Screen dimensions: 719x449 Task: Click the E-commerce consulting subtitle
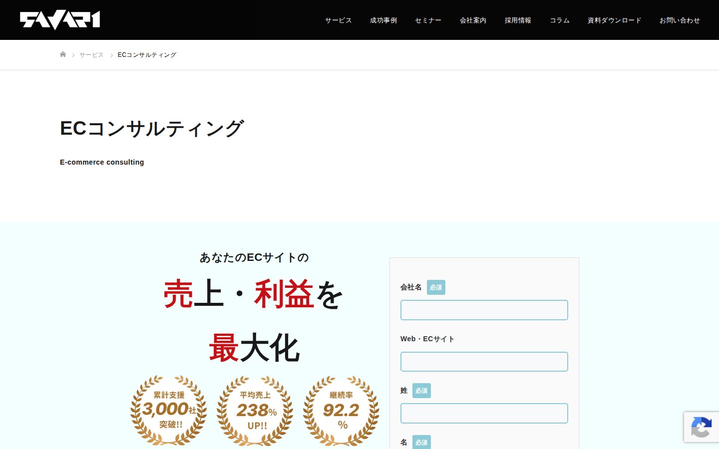[102, 162]
